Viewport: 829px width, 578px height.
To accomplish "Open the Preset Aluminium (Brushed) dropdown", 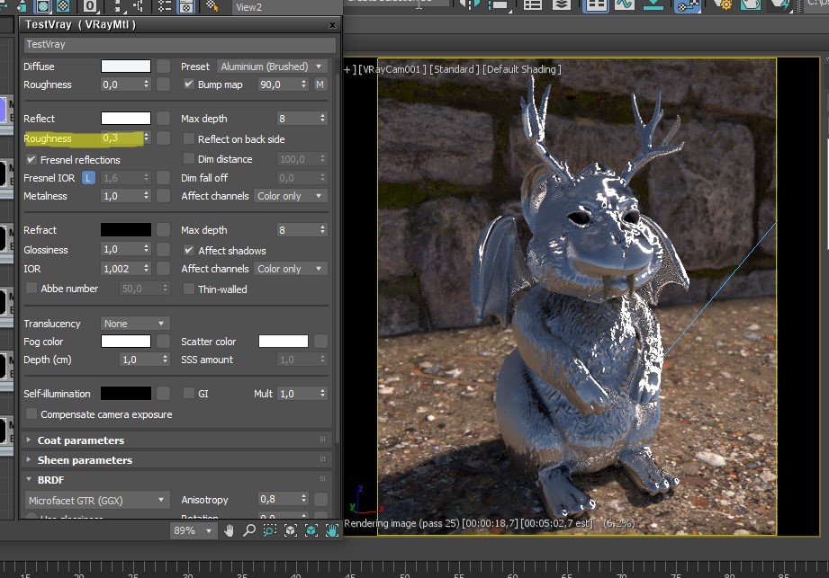I will tap(272, 67).
